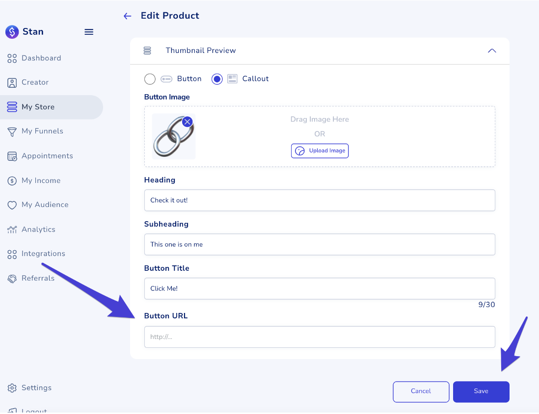Select the Callout thumbnail style radio
Screen dimensions: 539x414
pos(217,78)
